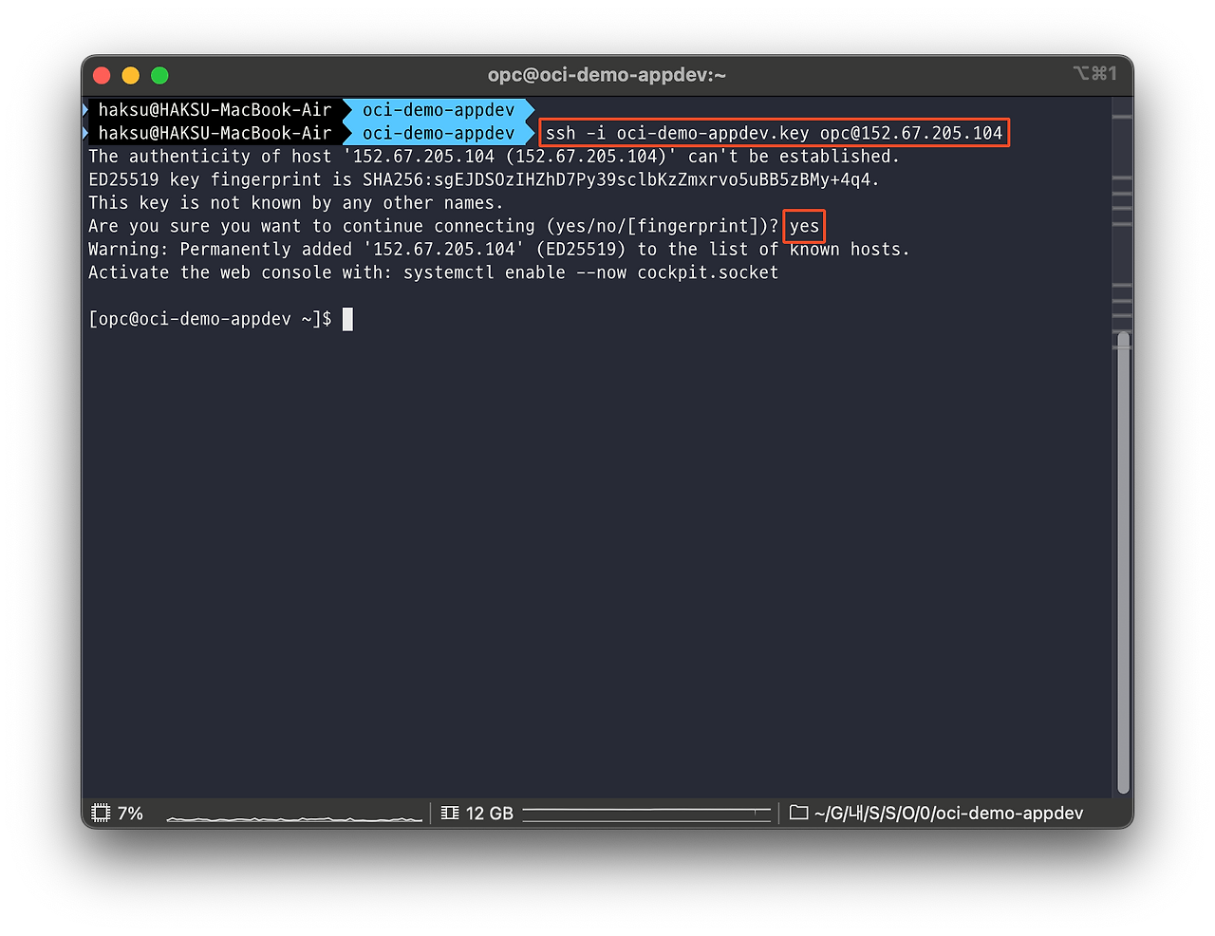This screenshot has width=1215, height=936.
Task: Click the memory usage graph bar
Action: 645,814
